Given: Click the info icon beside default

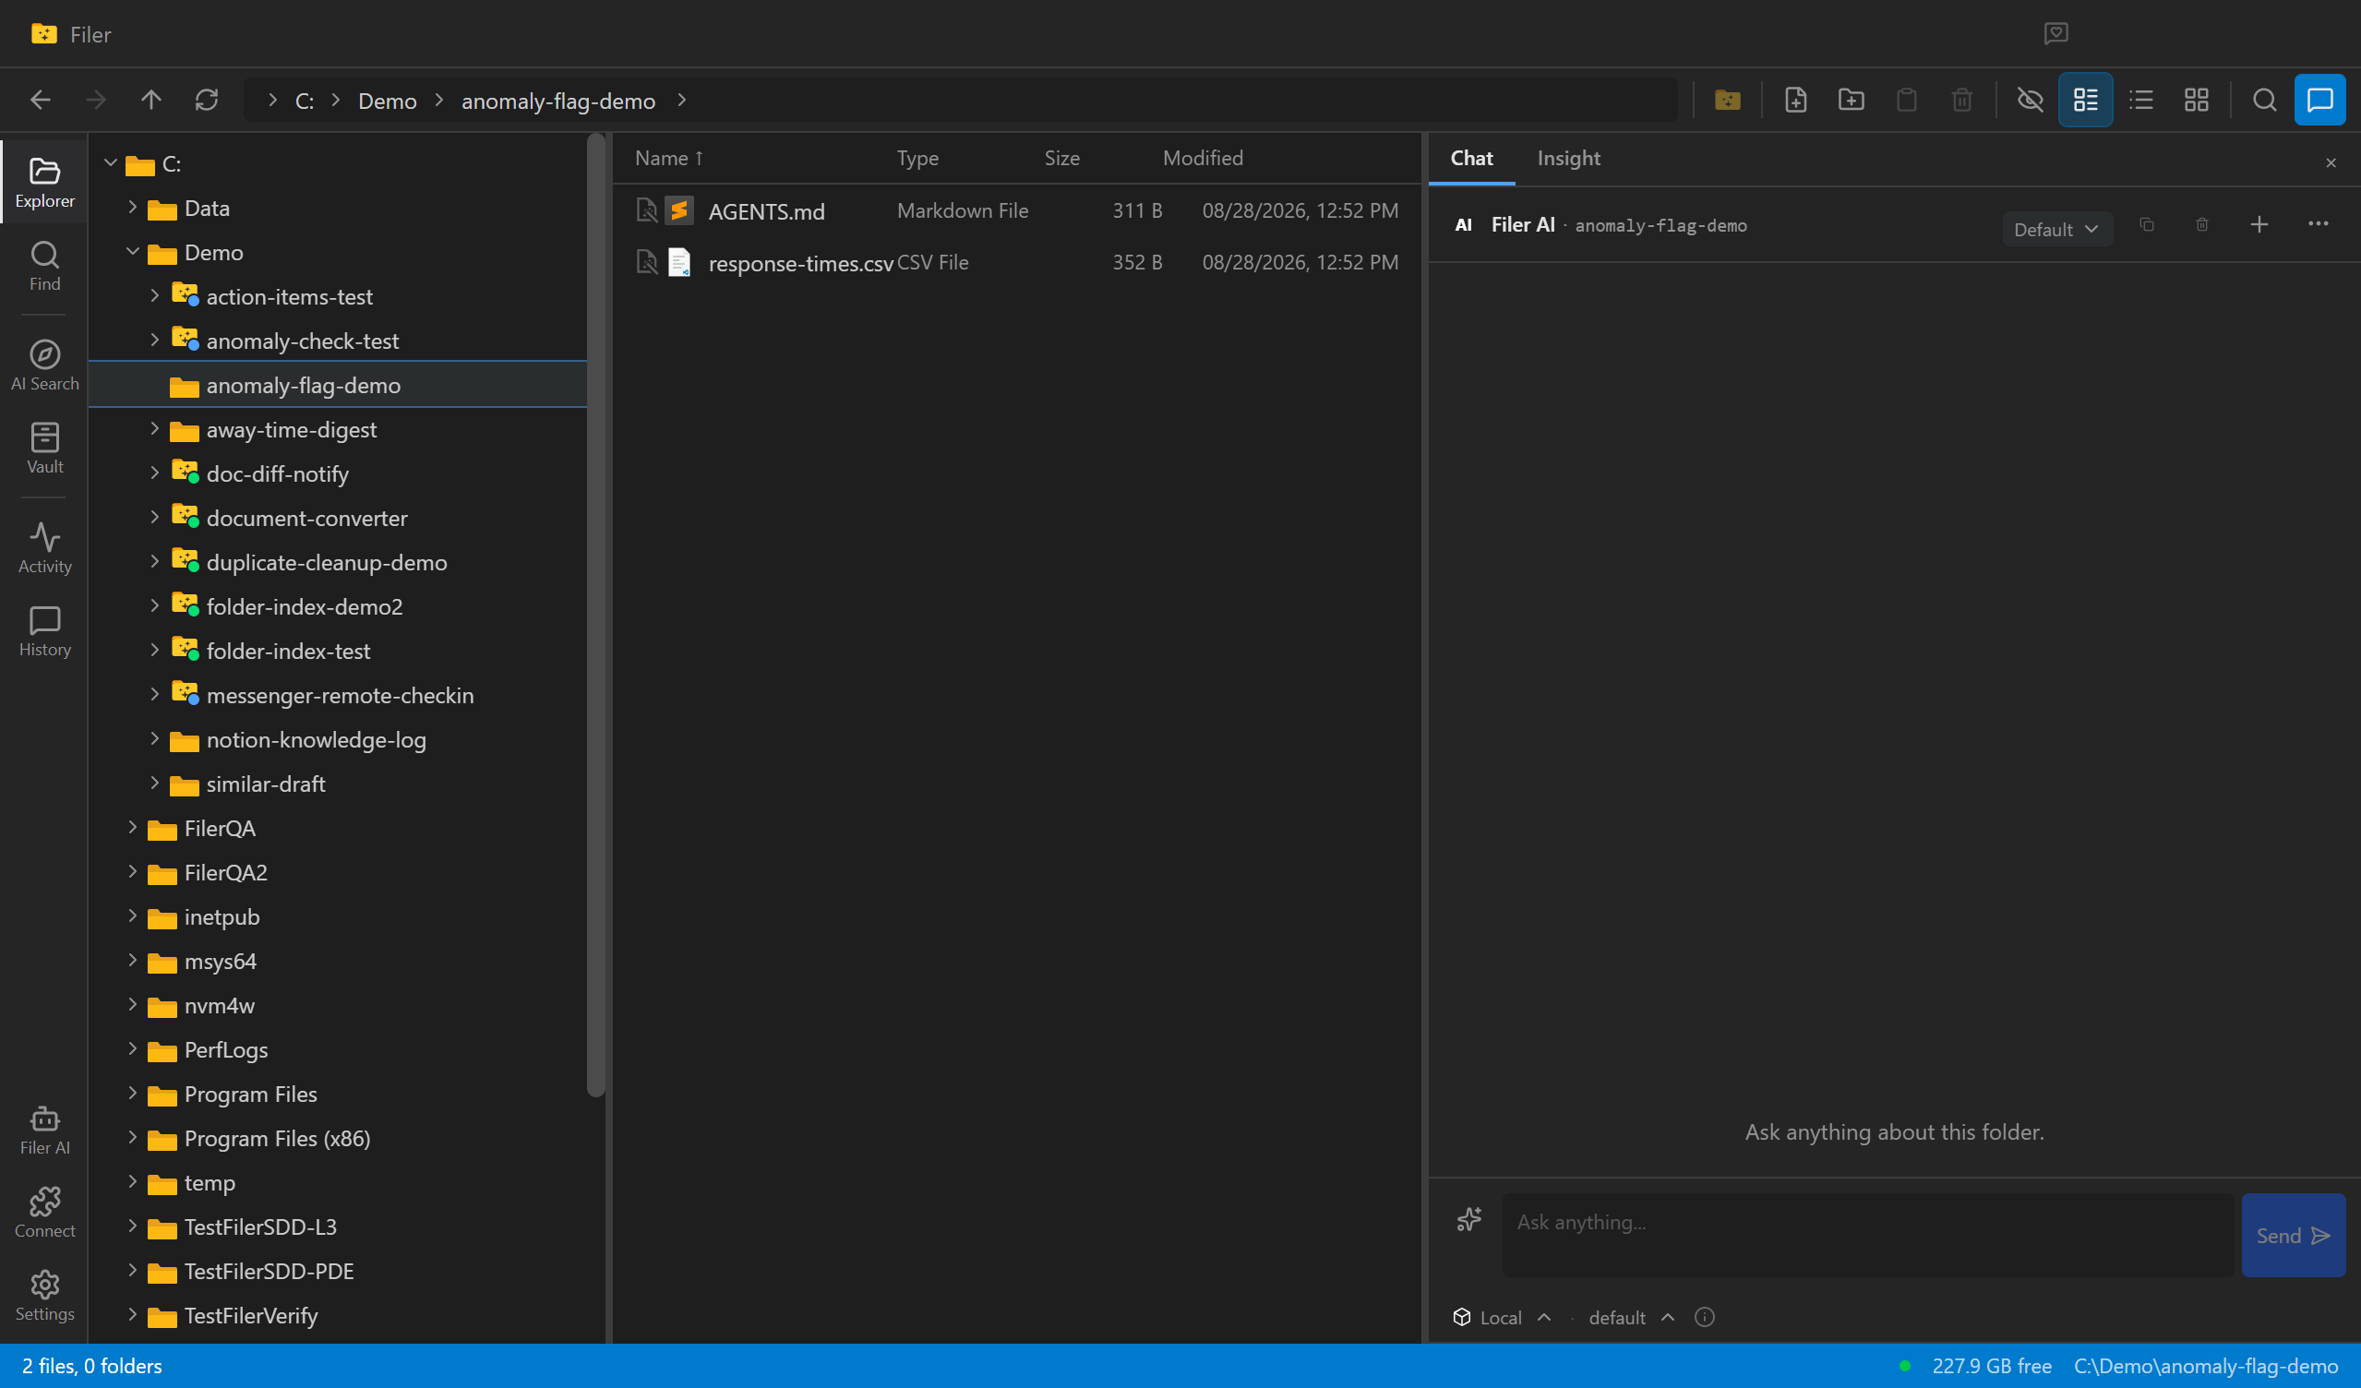Looking at the screenshot, I should click(x=1704, y=1318).
